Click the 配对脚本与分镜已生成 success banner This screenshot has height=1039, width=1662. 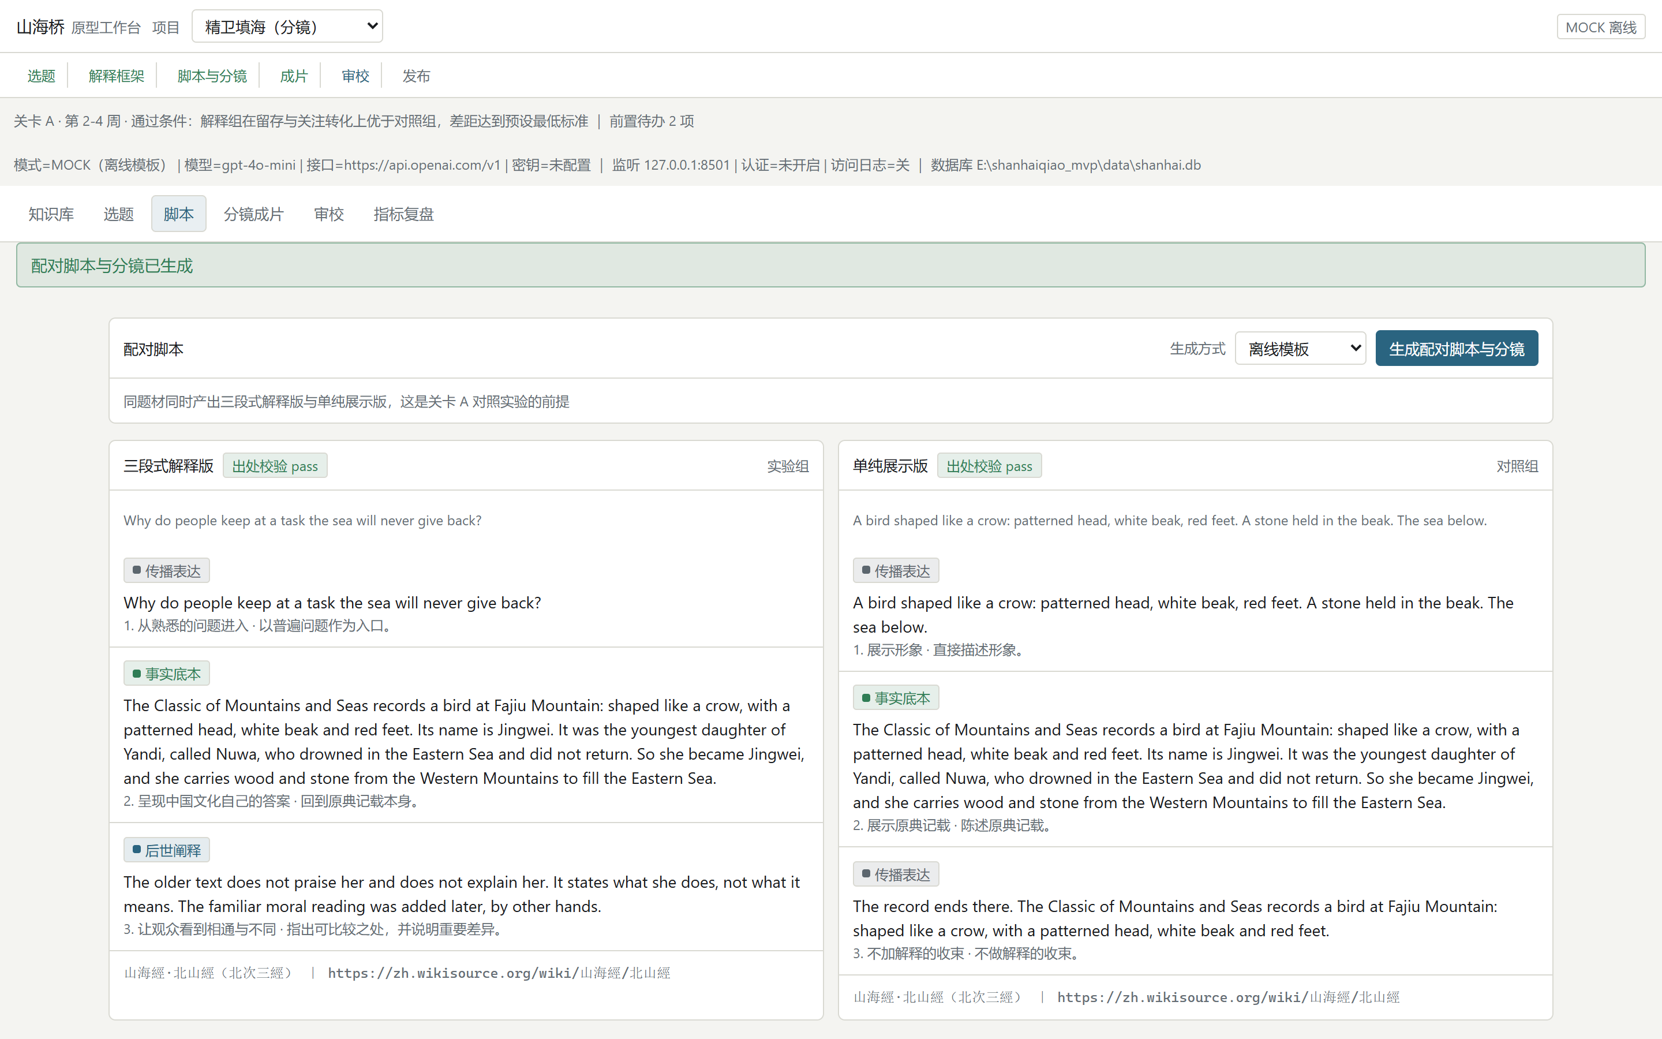click(x=831, y=266)
